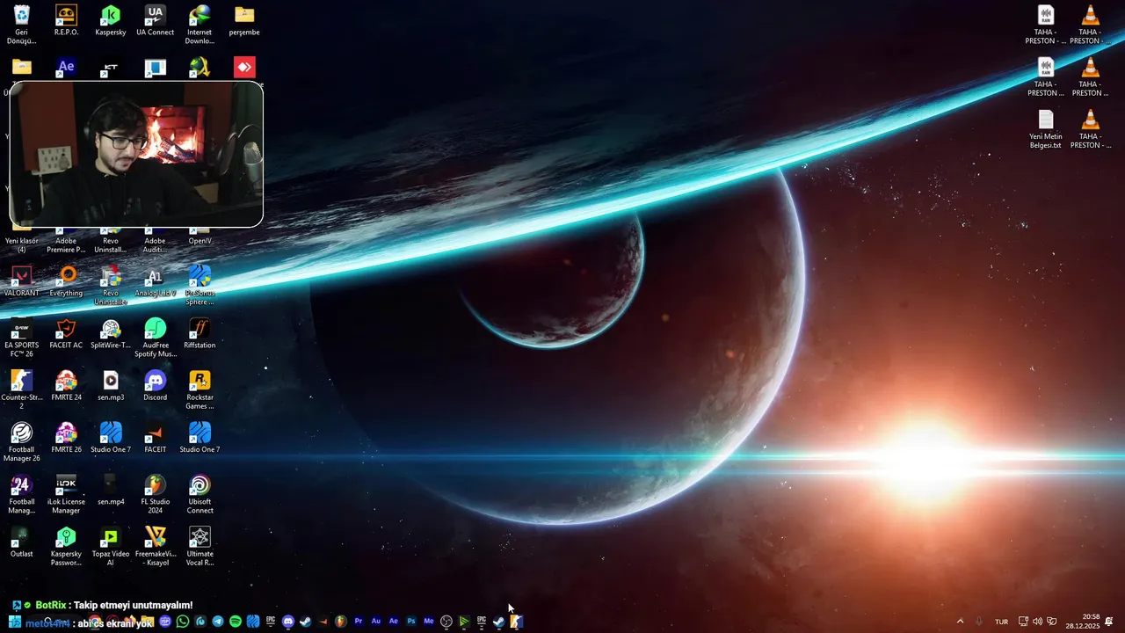
Task: Open the iLok License Manager shortcut
Action: pyautogui.click(x=66, y=494)
